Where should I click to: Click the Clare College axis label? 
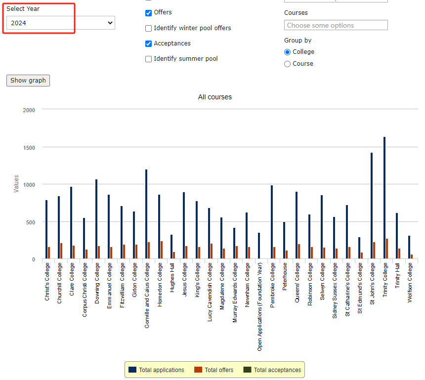72,279
